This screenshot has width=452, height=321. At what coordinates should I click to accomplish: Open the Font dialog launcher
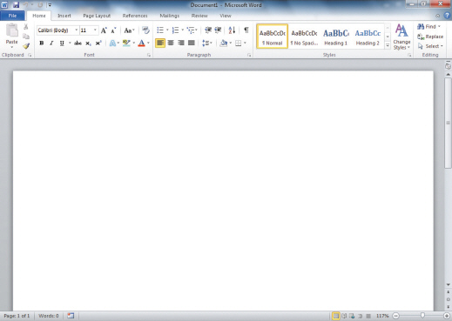click(x=149, y=55)
